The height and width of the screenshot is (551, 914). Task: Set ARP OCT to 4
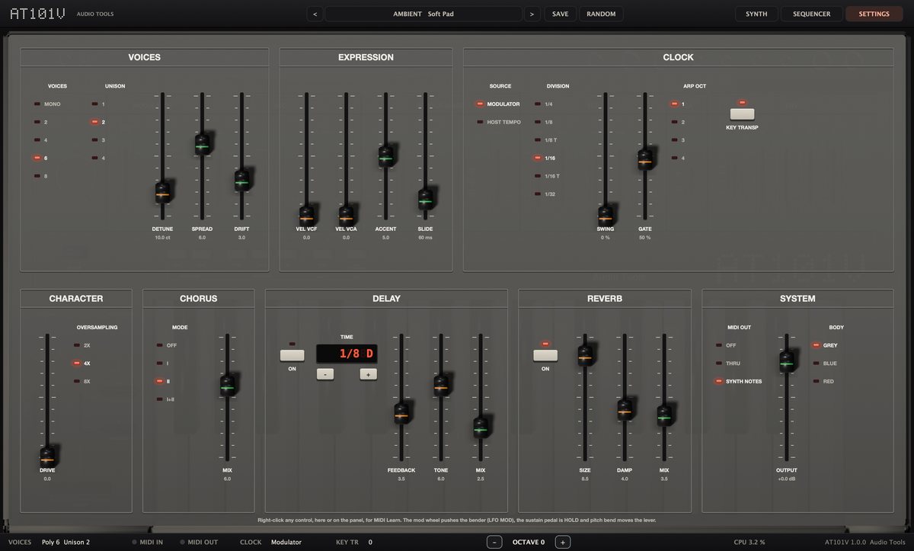[678, 158]
